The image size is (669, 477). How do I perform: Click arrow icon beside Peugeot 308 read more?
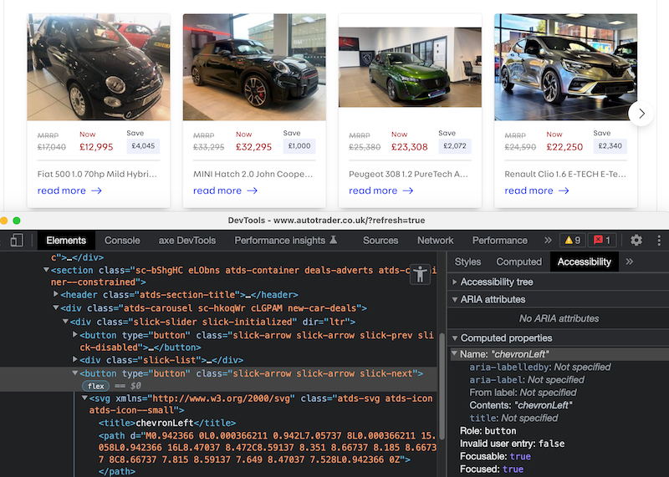pos(408,190)
